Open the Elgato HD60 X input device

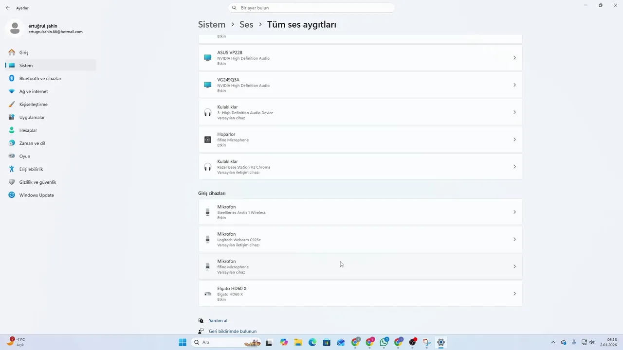click(360, 294)
